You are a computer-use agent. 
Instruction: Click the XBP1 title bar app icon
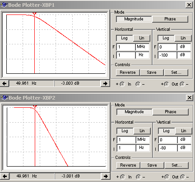tap(4, 5)
